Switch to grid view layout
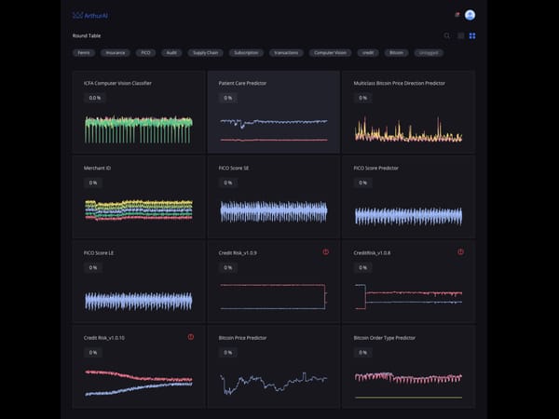 coord(472,35)
